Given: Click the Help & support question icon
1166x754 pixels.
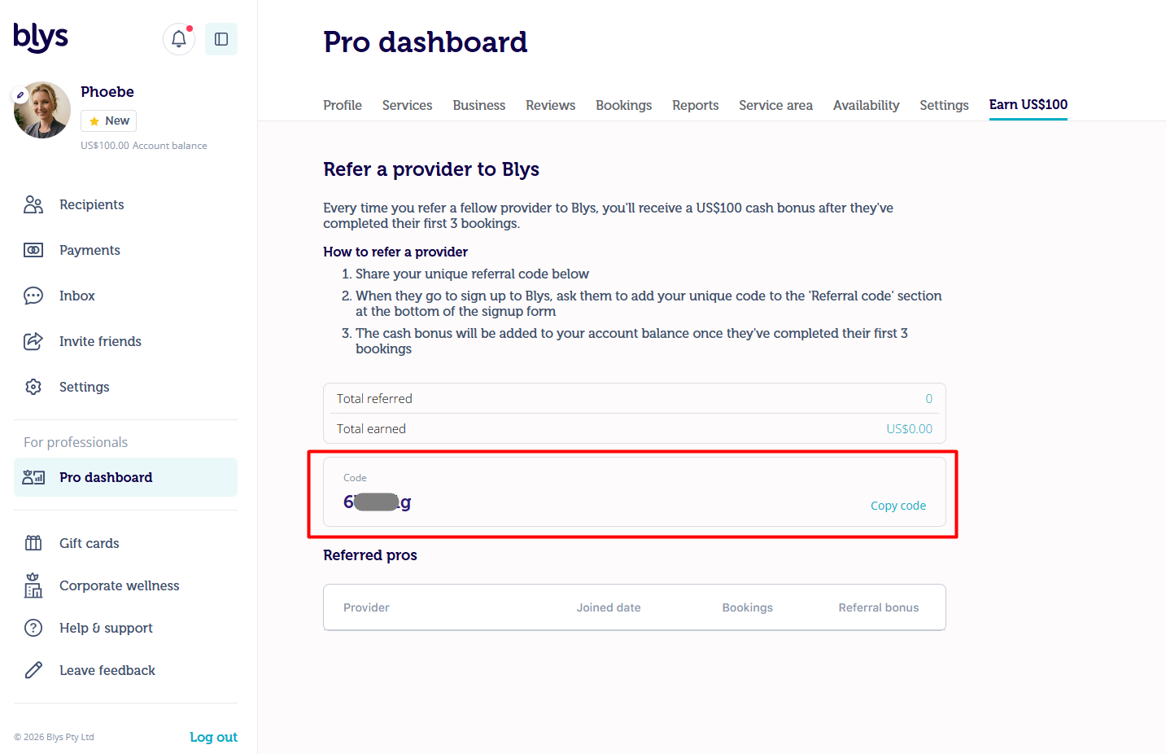Looking at the screenshot, I should [33, 628].
